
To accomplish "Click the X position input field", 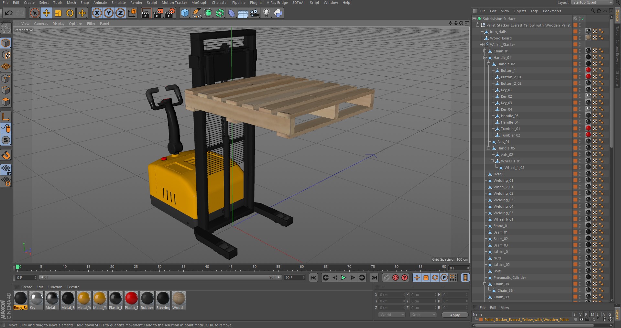I will click(392, 295).
